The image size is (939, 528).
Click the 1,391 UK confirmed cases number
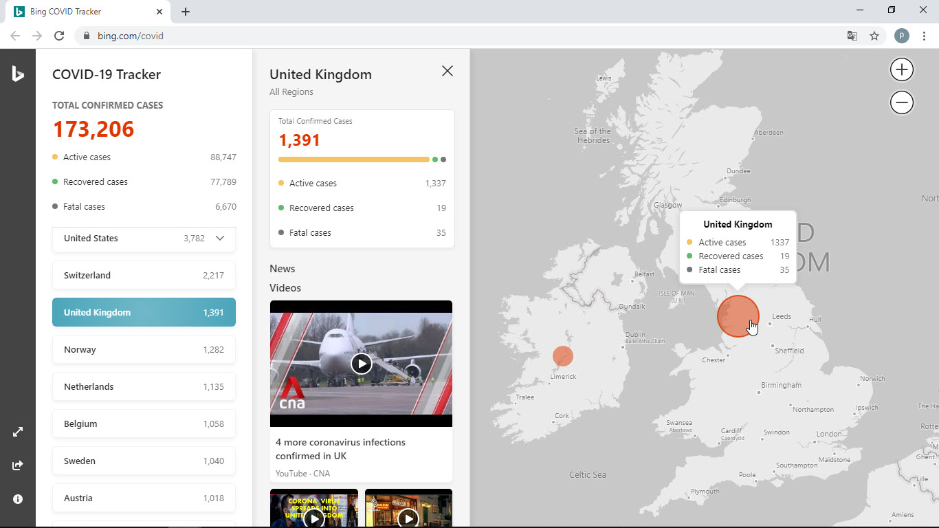pos(300,140)
